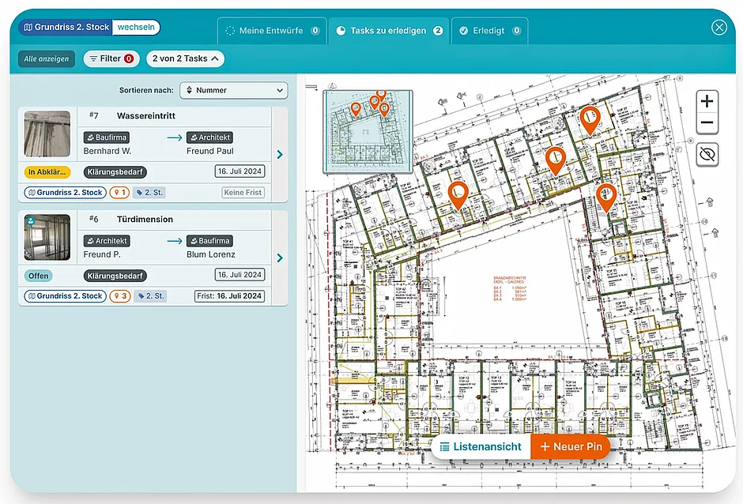Open the Sortieren nach Nummer dropdown
Screen dimensions: 743x504
pyautogui.click(x=234, y=90)
